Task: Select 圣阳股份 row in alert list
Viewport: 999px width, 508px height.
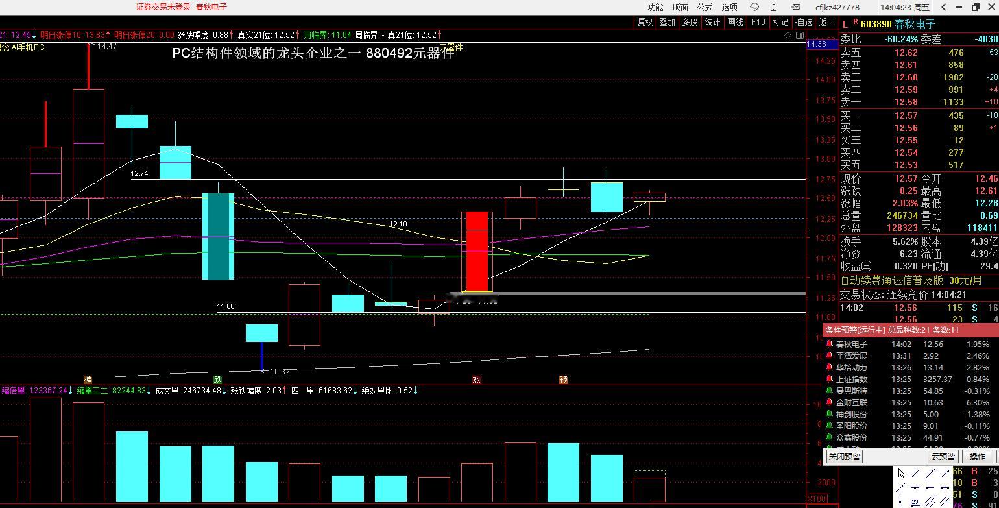Action: pos(911,426)
